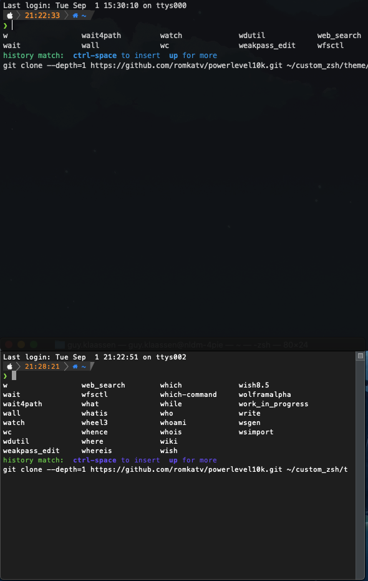Click the home icon in the top terminal prompt

point(75,16)
